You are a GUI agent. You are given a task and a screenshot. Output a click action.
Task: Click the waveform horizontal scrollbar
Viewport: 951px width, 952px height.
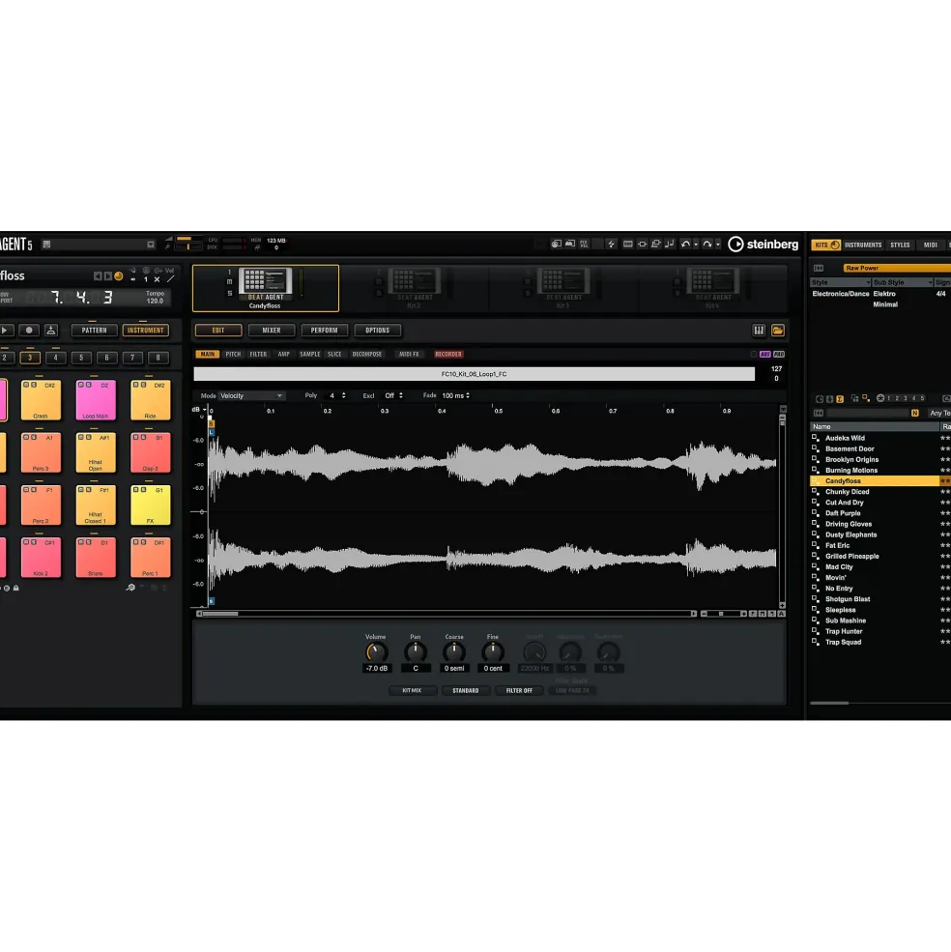pyautogui.click(x=447, y=614)
